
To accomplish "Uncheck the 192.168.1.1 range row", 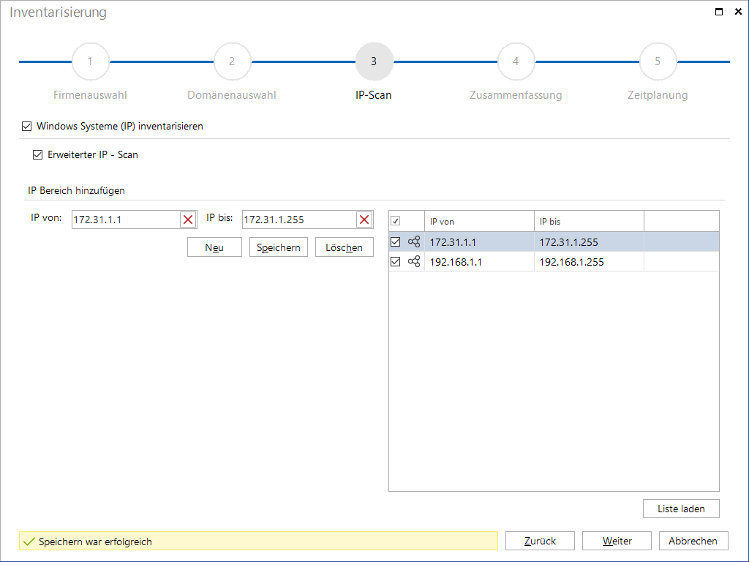I will [x=396, y=261].
